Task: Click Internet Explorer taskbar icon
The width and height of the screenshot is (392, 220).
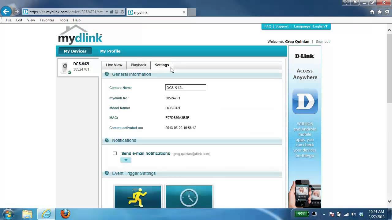Action: (46, 214)
